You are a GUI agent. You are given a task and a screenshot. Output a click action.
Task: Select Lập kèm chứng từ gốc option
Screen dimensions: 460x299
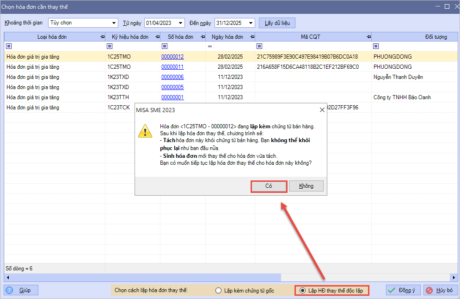[x=219, y=291]
